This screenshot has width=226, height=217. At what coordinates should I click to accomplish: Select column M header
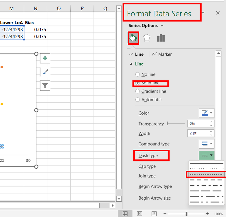point(11,9)
